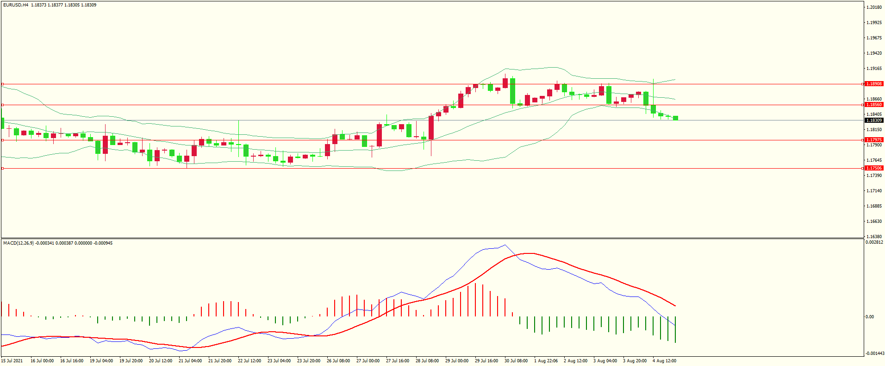885x366 pixels.
Task: Grab left handle of the 1.17506 line
Action: pyautogui.click(x=2, y=168)
